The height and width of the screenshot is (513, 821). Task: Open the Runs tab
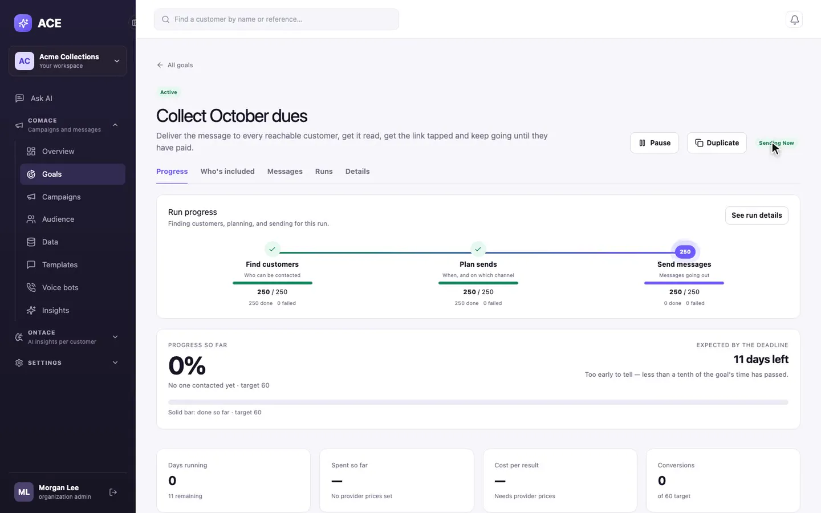pyautogui.click(x=324, y=172)
